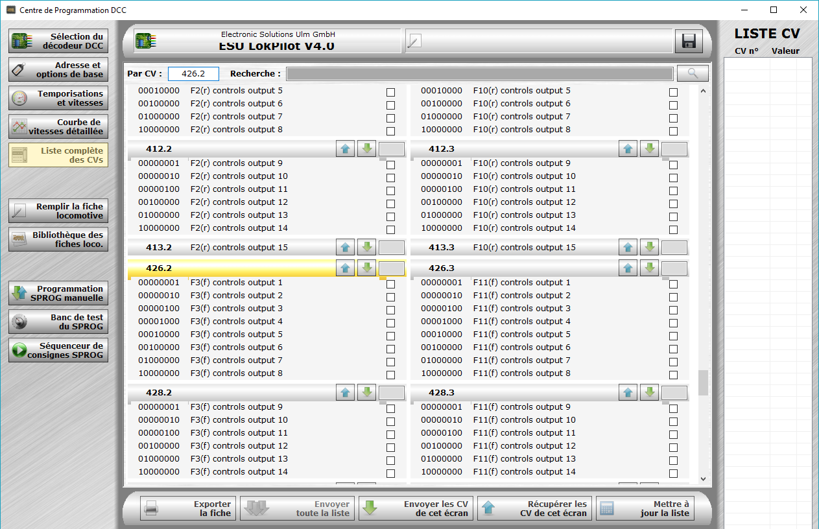
Task: Open Banc de test du SPROG
Action: click(58, 322)
